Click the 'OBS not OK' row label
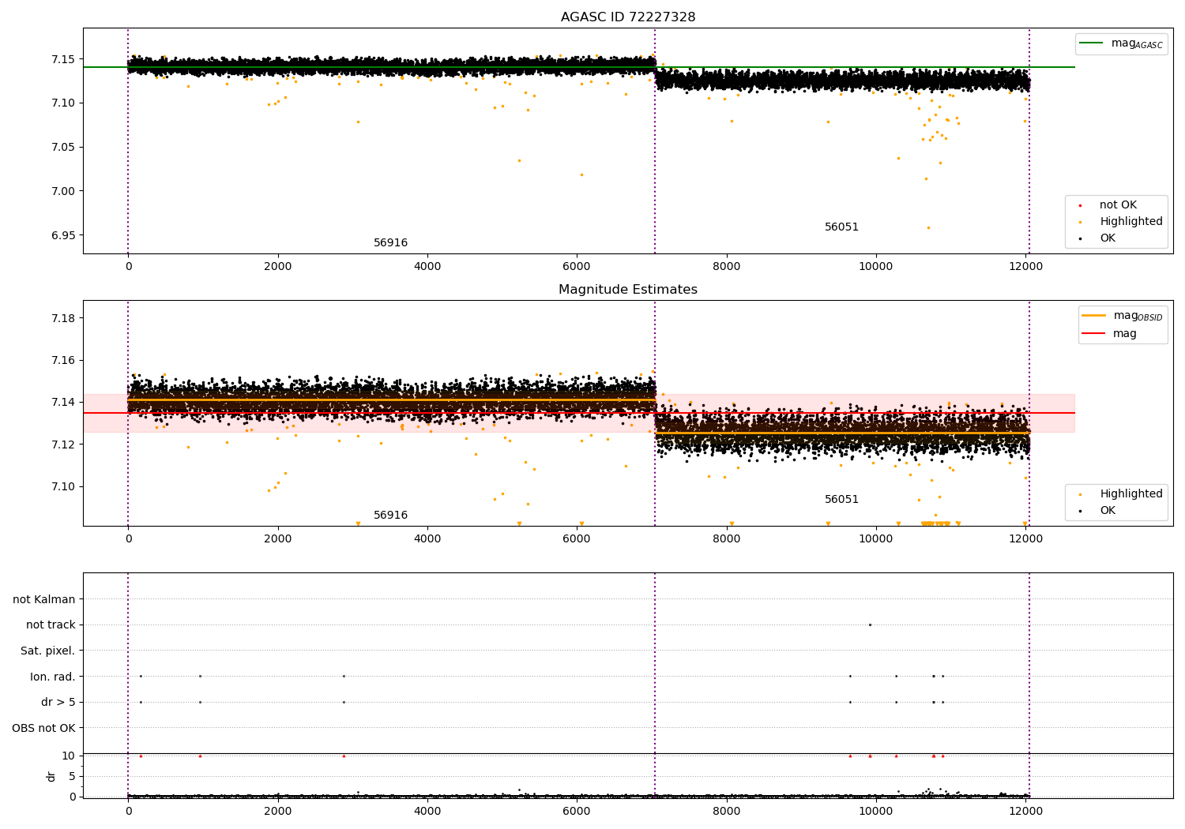The width and height of the screenshot is (1185, 829). 43,728
